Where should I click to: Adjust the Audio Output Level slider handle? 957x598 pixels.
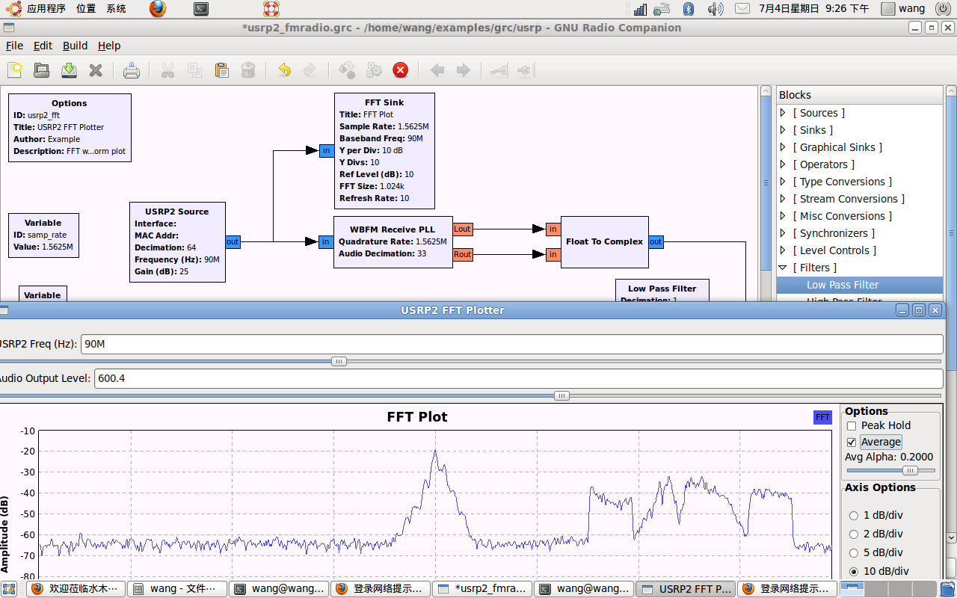tap(561, 396)
